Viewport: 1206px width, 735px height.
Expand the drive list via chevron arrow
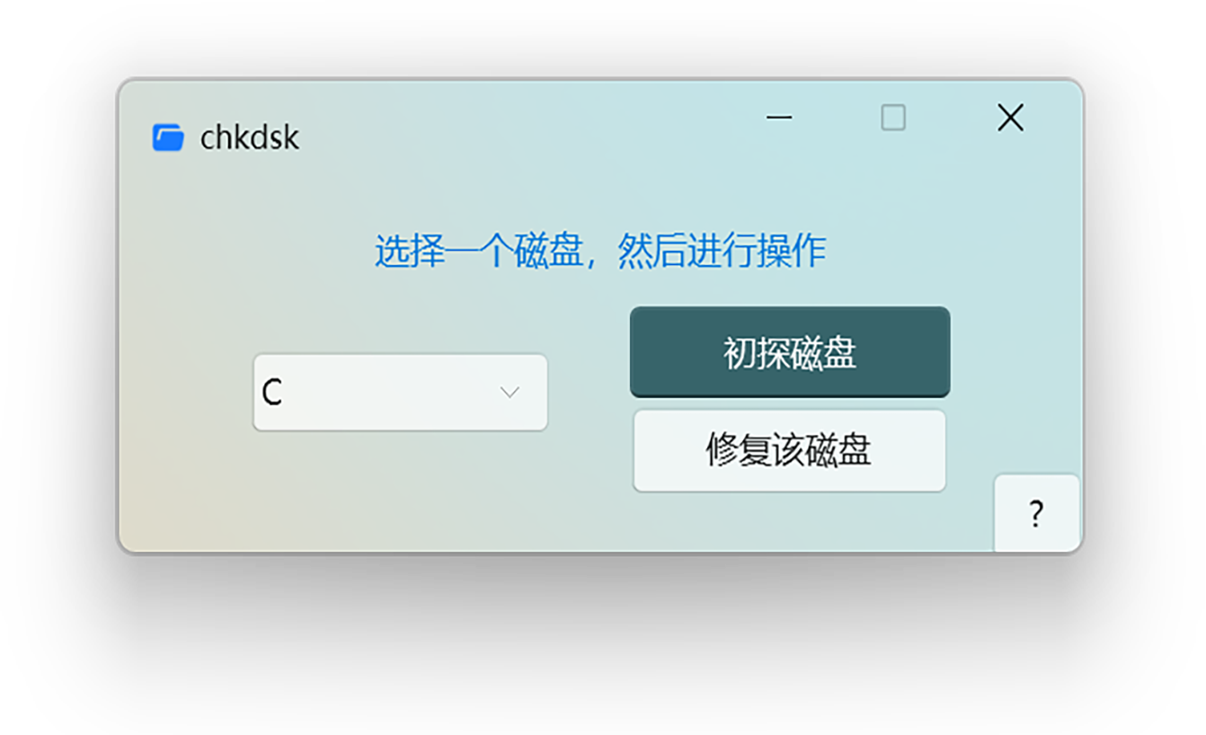(510, 393)
